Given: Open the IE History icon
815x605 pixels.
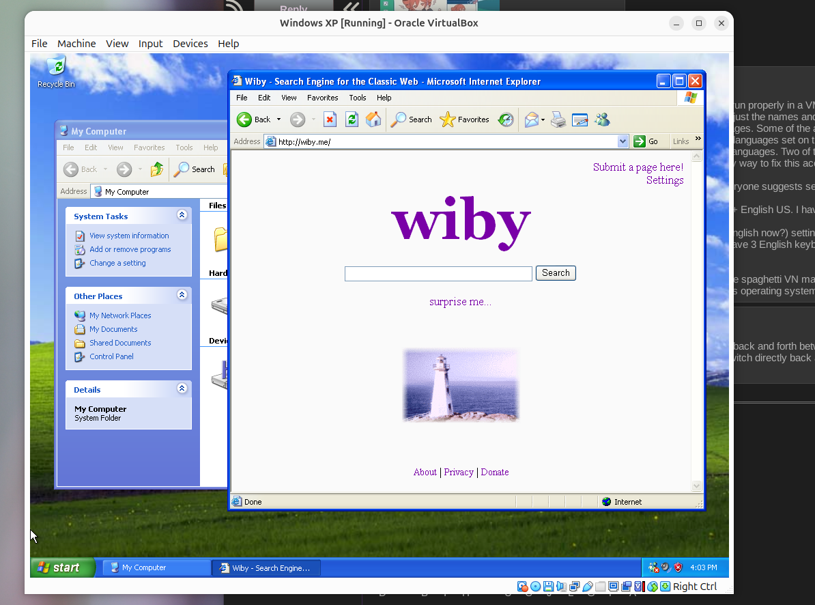Looking at the screenshot, I should click(505, 119).
